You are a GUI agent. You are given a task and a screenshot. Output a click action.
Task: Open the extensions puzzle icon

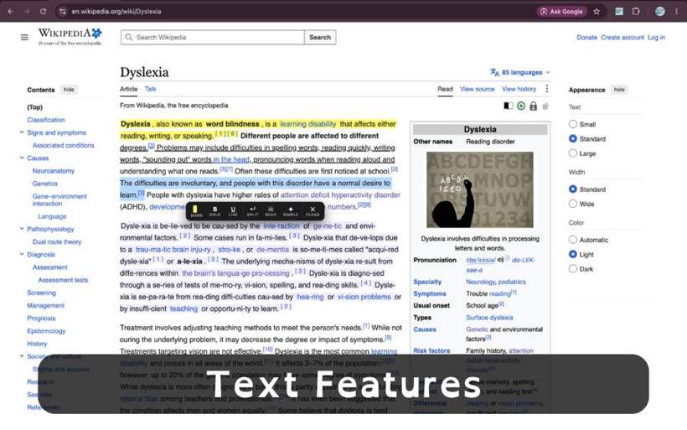pyautogui.click(x=636, y=12)
